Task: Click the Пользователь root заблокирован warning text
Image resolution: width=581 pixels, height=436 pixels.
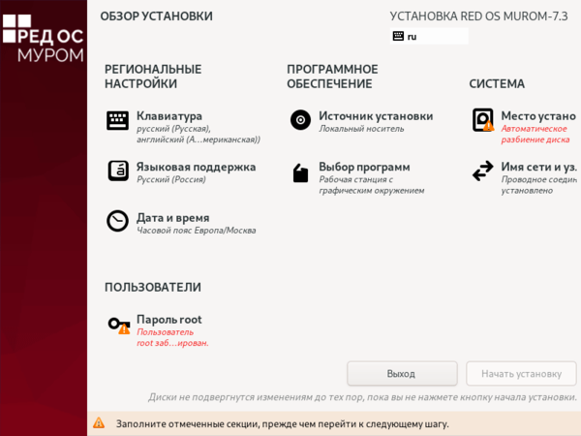Action: (172, 337)
